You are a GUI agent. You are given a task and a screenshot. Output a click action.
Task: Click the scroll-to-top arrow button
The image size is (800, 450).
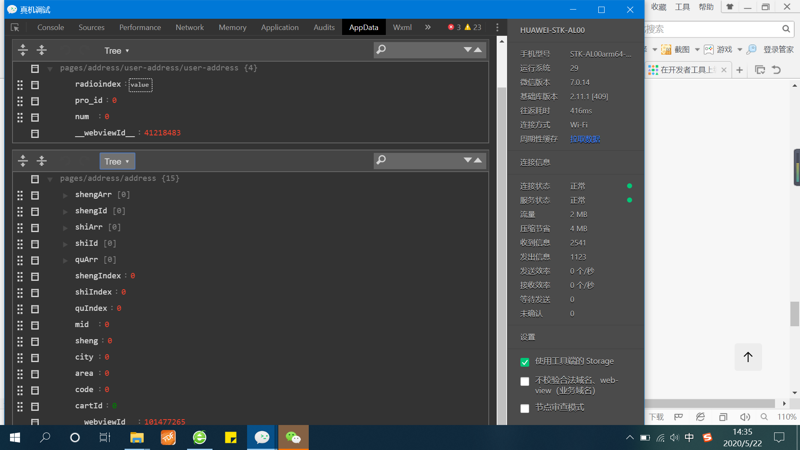click(x=748, y=357)
